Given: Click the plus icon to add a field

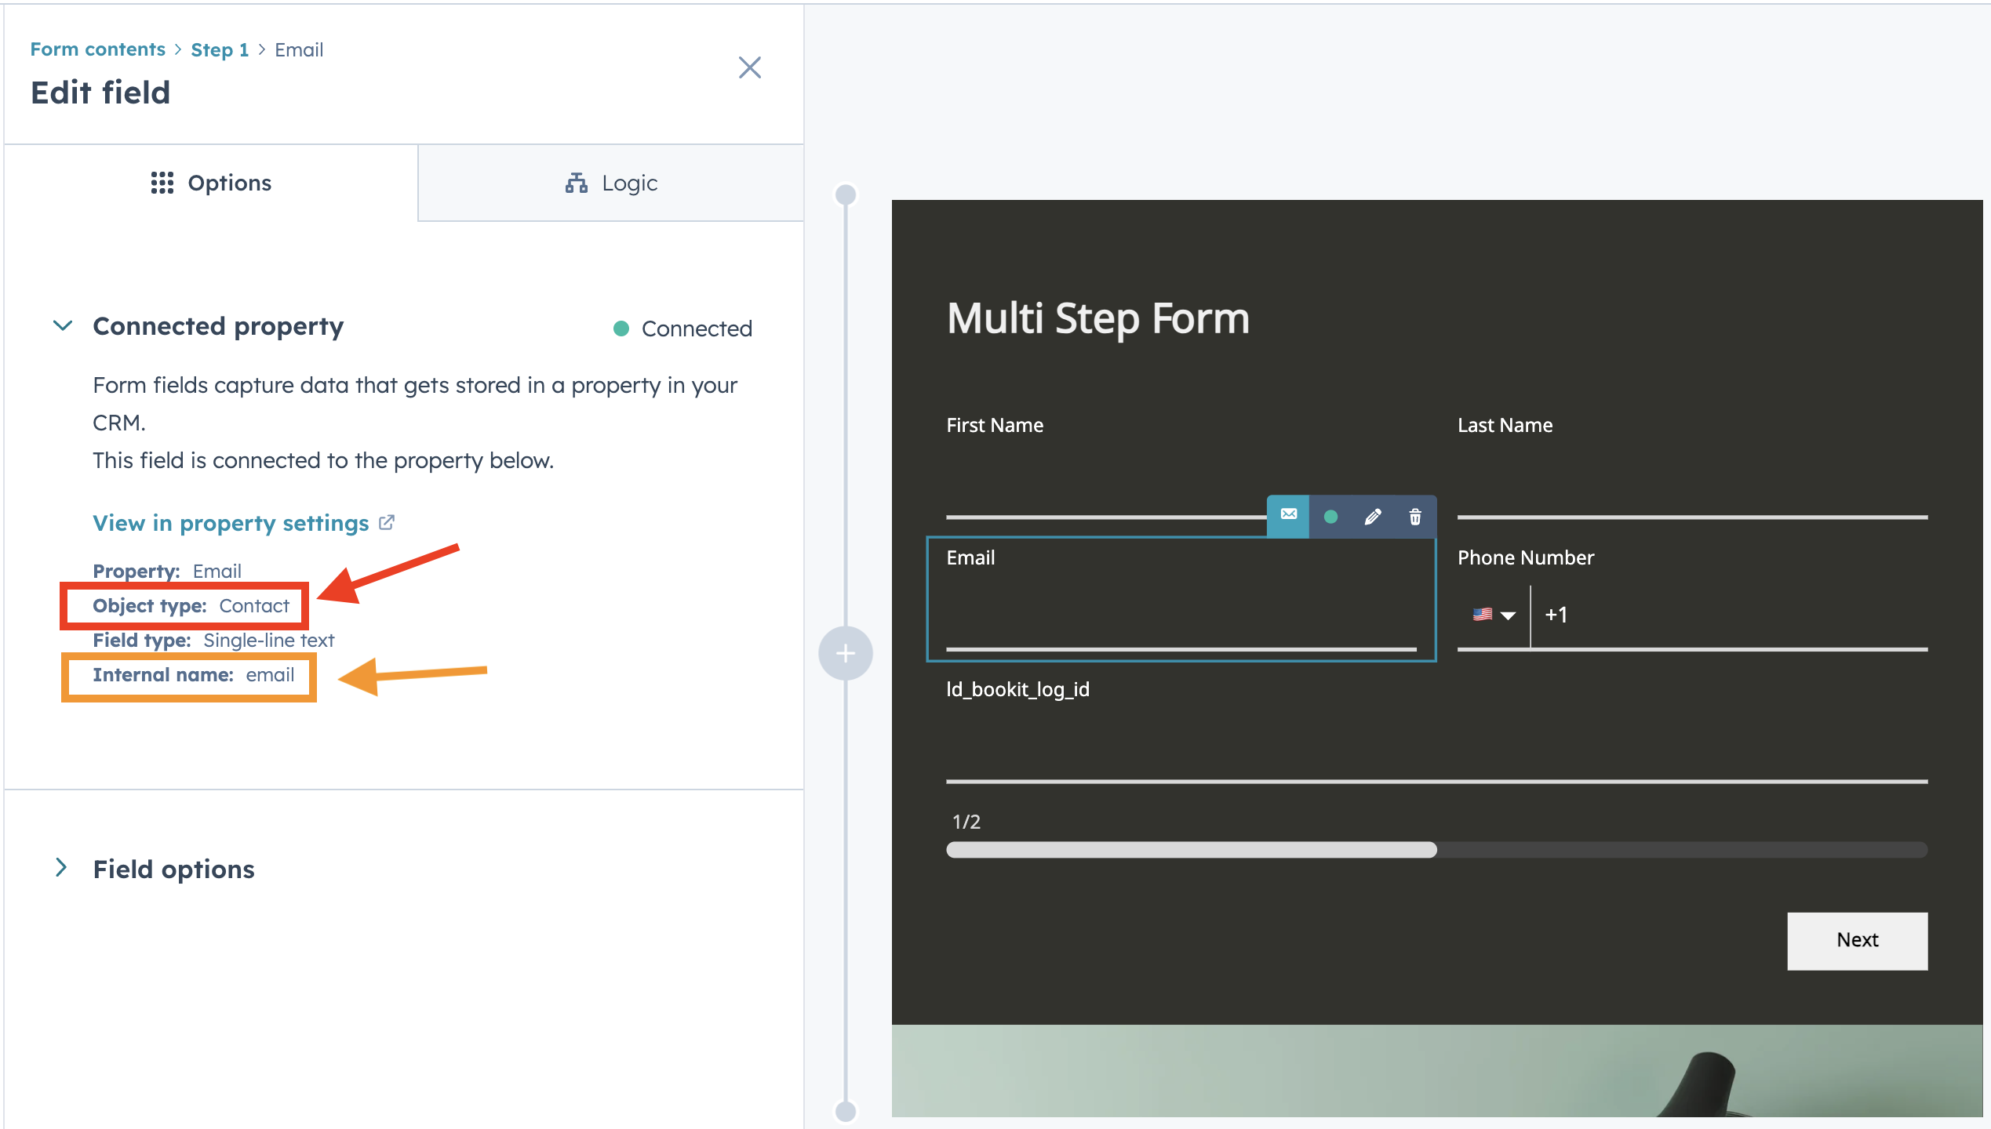Looking at the screenshot, I should [846, 653].
